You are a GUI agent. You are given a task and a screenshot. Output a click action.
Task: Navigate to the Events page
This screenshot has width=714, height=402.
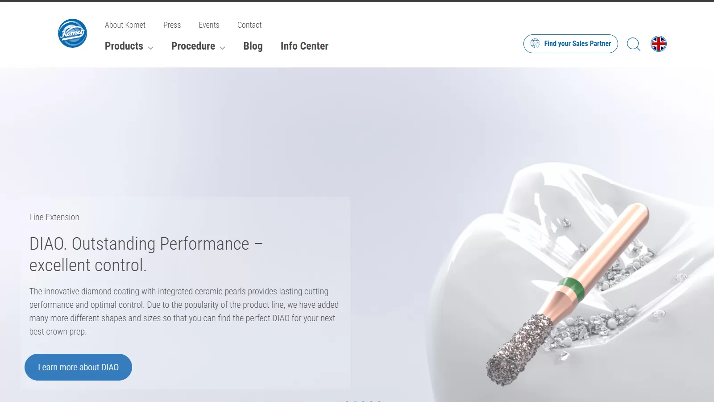click(209, 25)
